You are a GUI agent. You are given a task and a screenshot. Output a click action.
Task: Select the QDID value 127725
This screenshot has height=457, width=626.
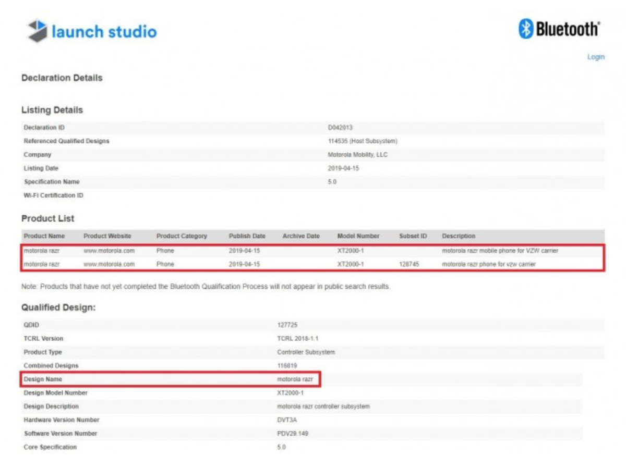pos(286,325)
